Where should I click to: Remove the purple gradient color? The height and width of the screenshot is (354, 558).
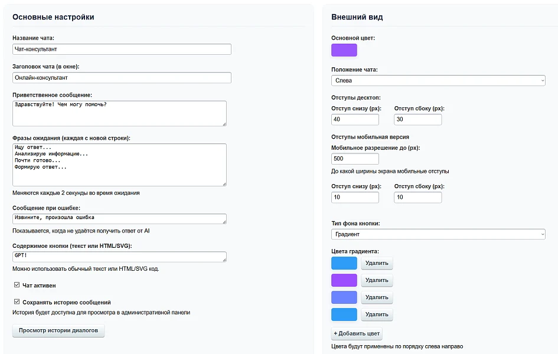(x=377, y=280)
